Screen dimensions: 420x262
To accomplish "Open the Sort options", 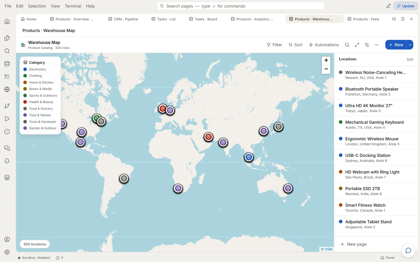I will [296, 45].
